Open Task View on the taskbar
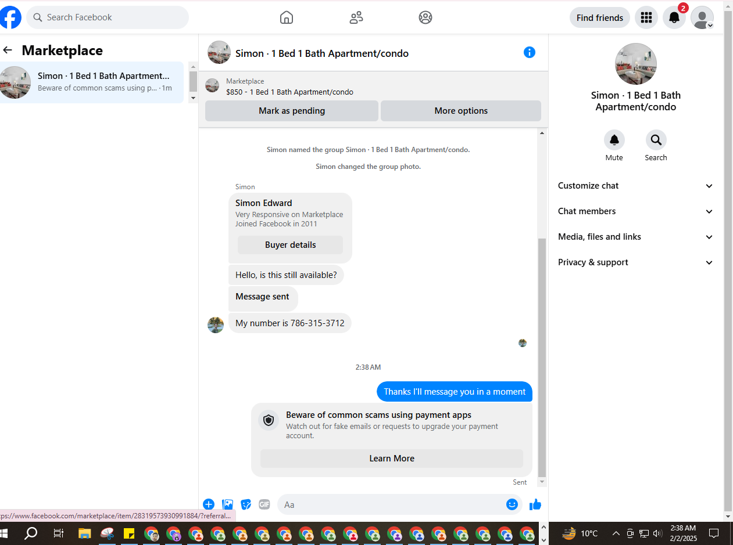733x545 pixels. [x=58, y=533]
